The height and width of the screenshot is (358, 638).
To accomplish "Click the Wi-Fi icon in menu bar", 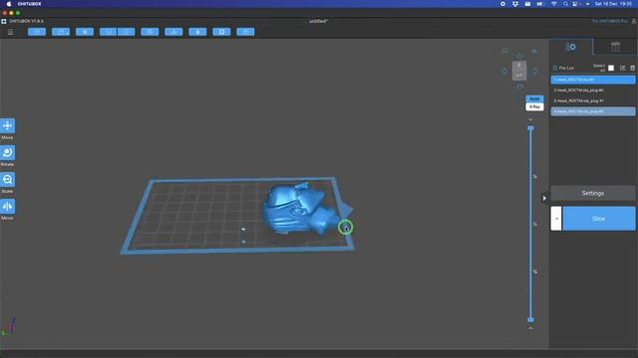I will click(x=554, y=4).
